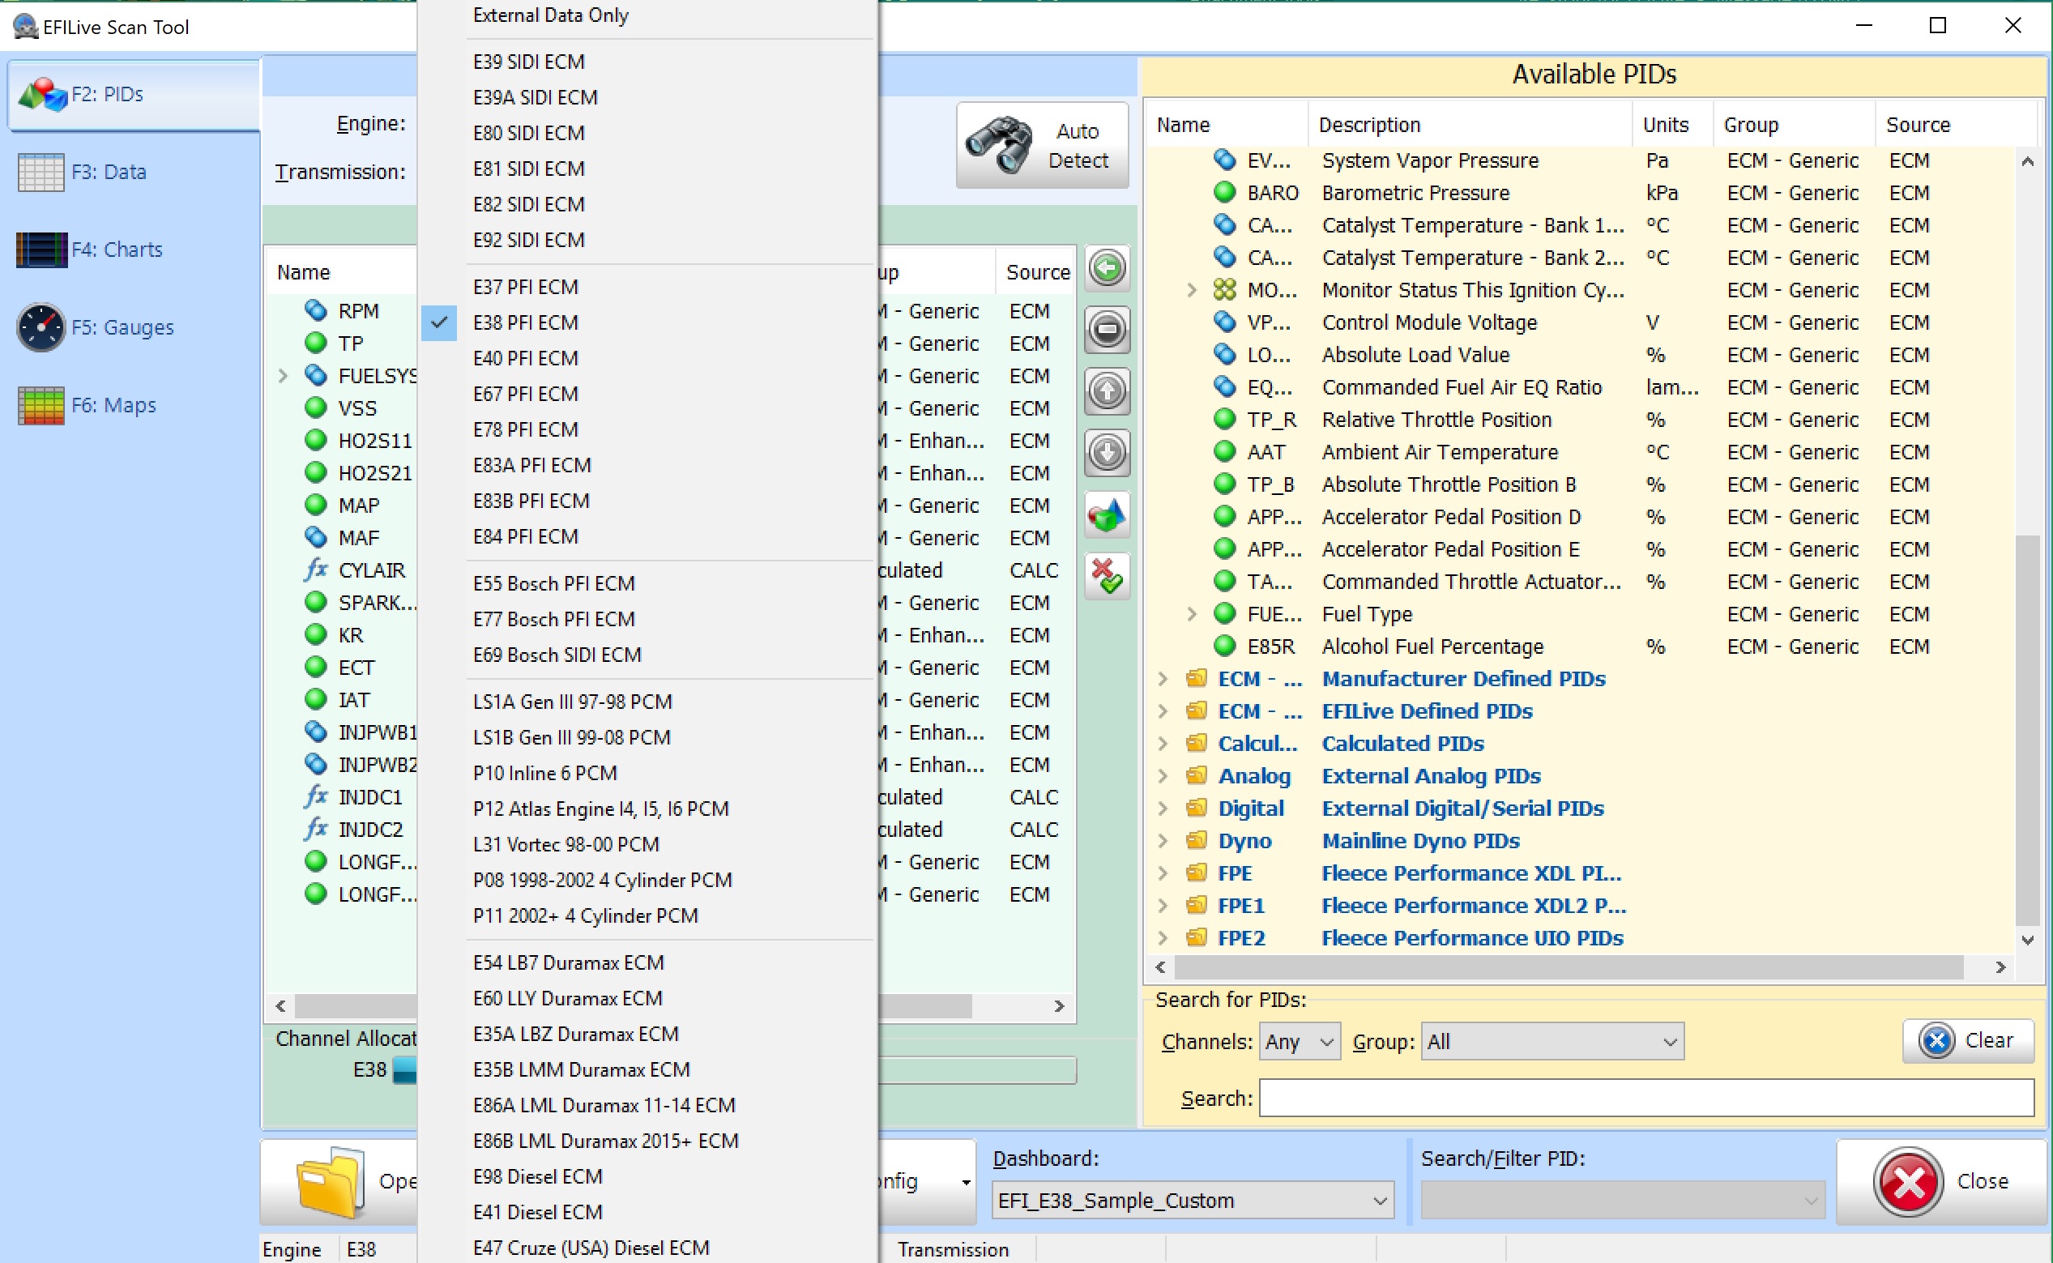Sort by the Units column header
The width and height of the screenshot is (2053, 1263).
(1672, 126)
